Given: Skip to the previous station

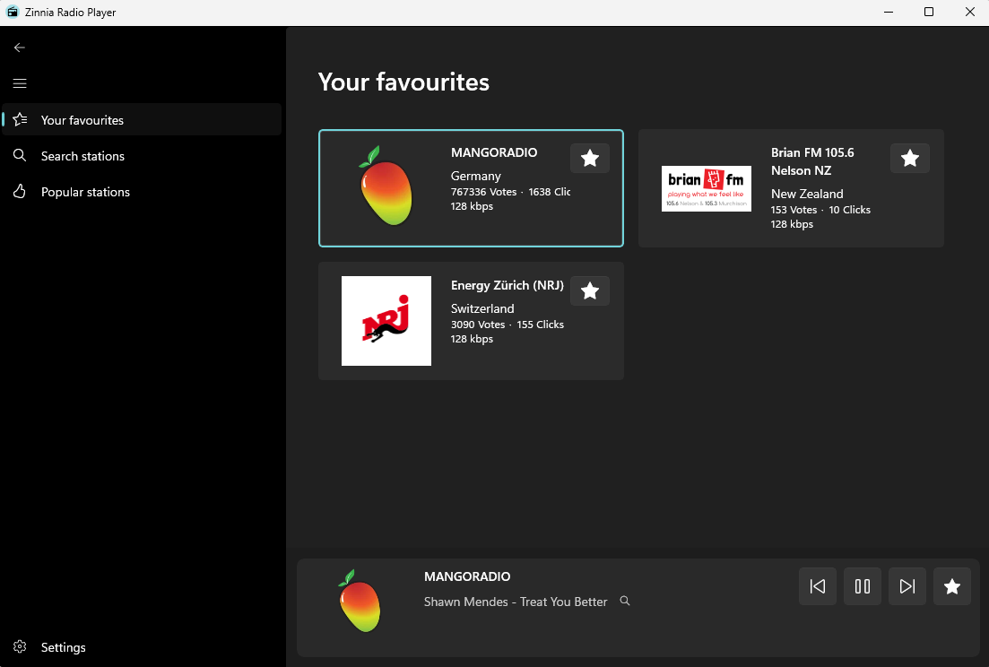Looking at the screenshot, I should pos(818,586).
